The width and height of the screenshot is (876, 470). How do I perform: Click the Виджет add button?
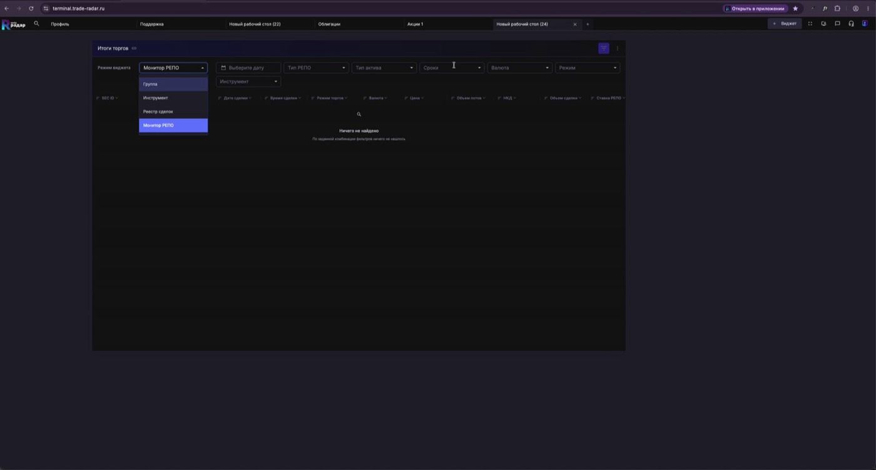pos(785,24)
